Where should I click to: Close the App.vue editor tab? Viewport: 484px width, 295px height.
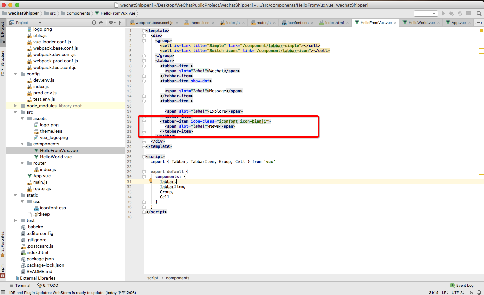(469, 23)
